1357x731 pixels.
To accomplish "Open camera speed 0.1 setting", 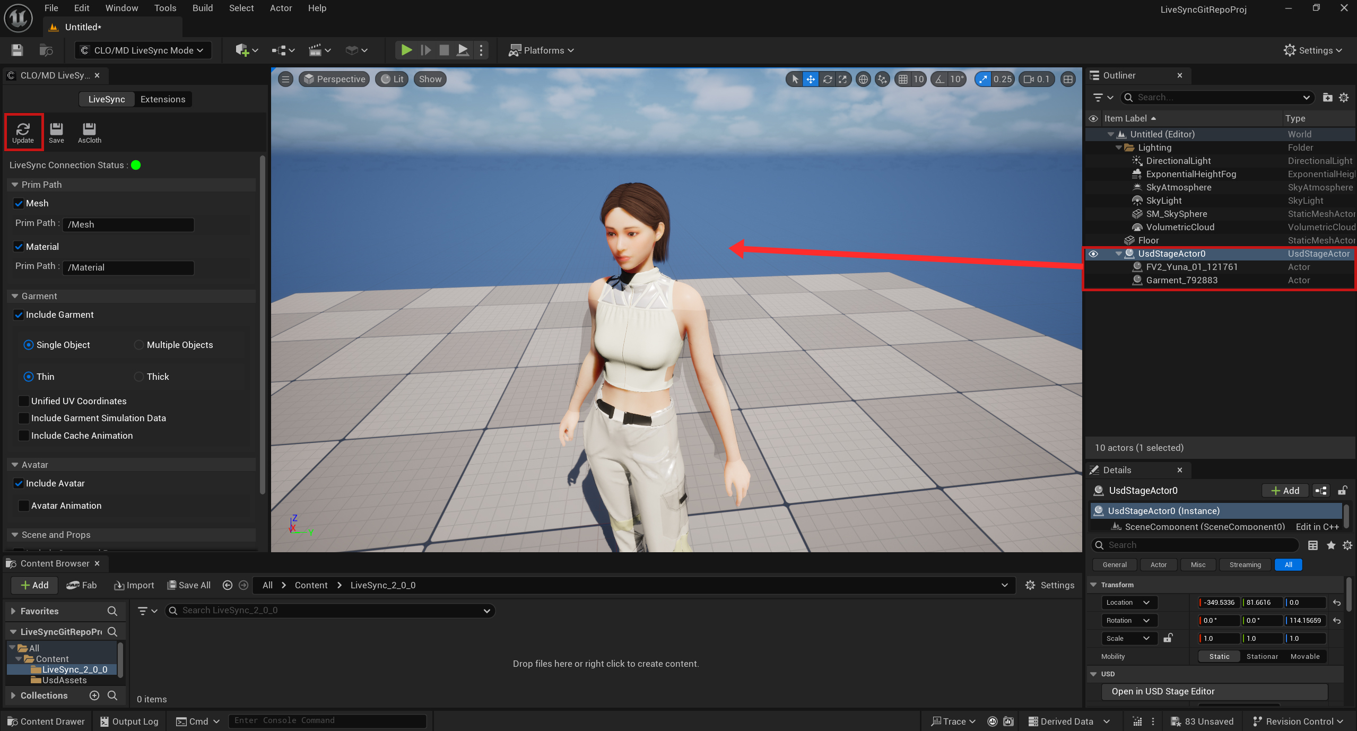I will 1037,79.
